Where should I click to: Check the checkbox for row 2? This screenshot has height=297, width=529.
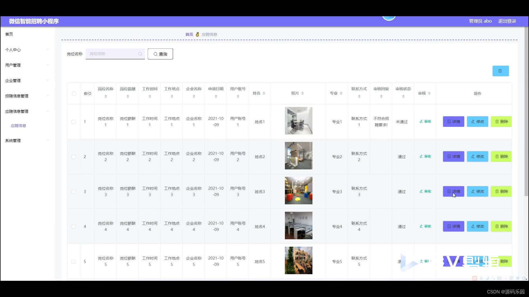tap(74, 157)
